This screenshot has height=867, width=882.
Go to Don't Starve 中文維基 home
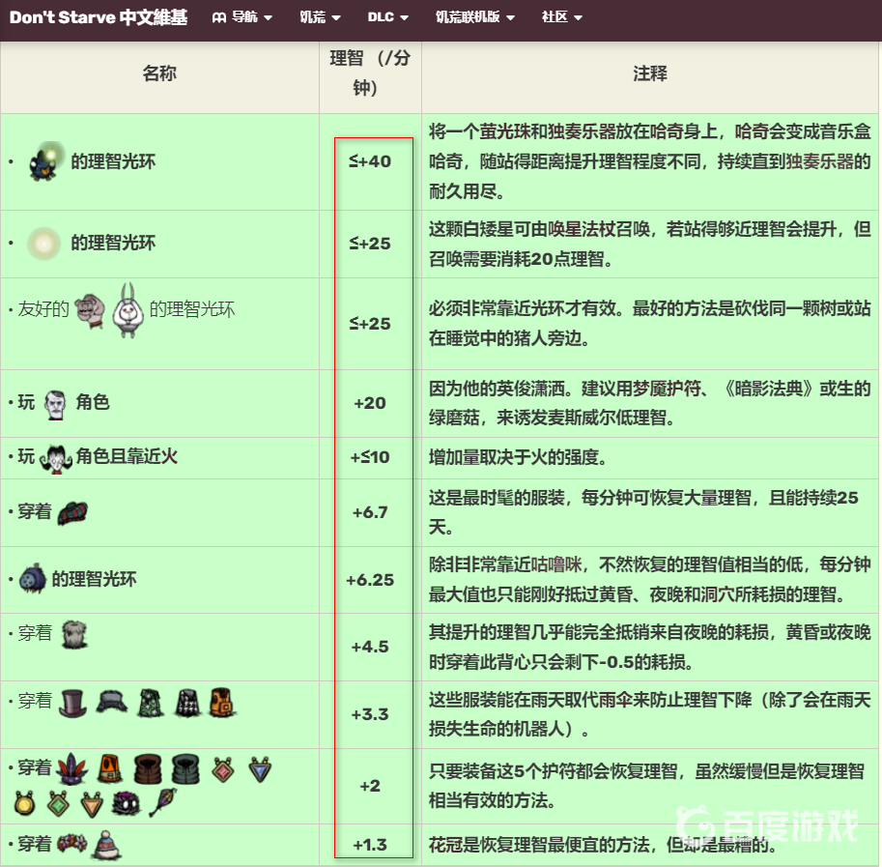[99, 17]
